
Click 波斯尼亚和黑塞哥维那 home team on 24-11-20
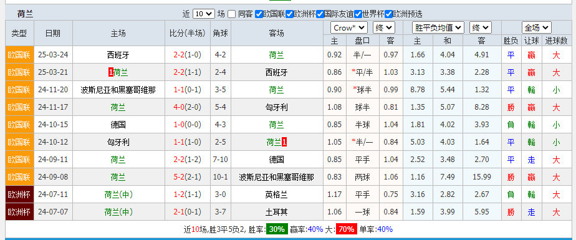tap(118, 90)
